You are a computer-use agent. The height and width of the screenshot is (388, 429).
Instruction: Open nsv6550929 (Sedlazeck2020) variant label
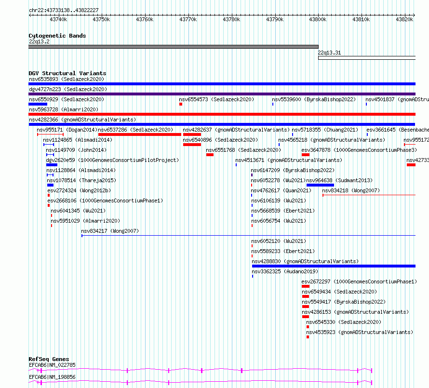tap(67, 100)
